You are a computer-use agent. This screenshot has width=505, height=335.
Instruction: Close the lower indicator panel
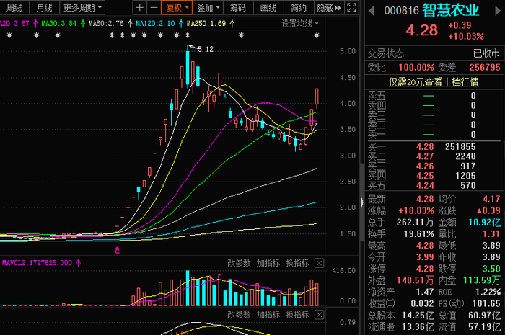[x=319, y=315]
